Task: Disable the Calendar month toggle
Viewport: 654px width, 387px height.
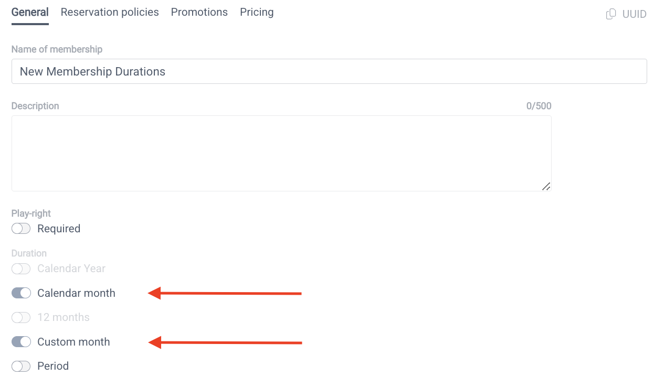Action: click(x=21, y=293)
